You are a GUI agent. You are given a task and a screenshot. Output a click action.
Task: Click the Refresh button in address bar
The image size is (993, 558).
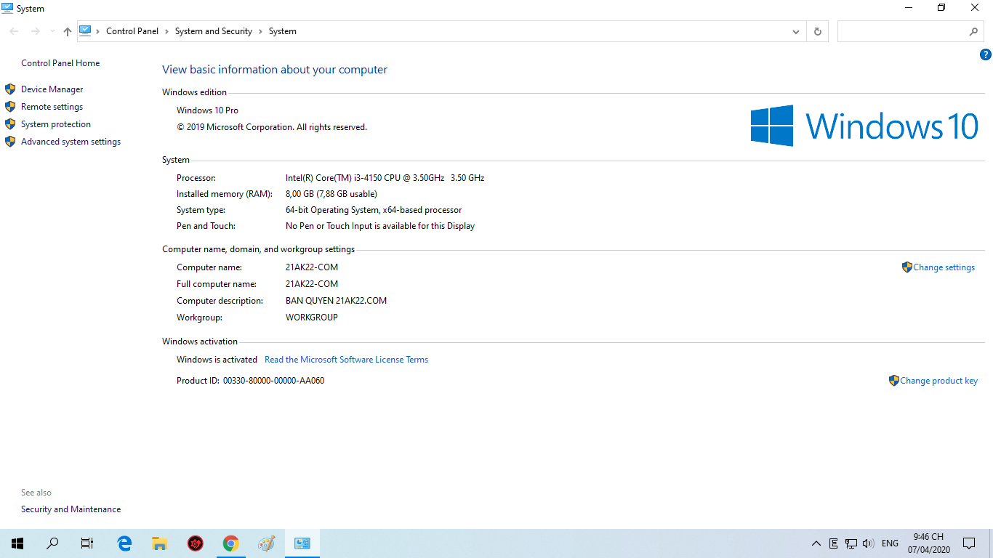(818, 31)
